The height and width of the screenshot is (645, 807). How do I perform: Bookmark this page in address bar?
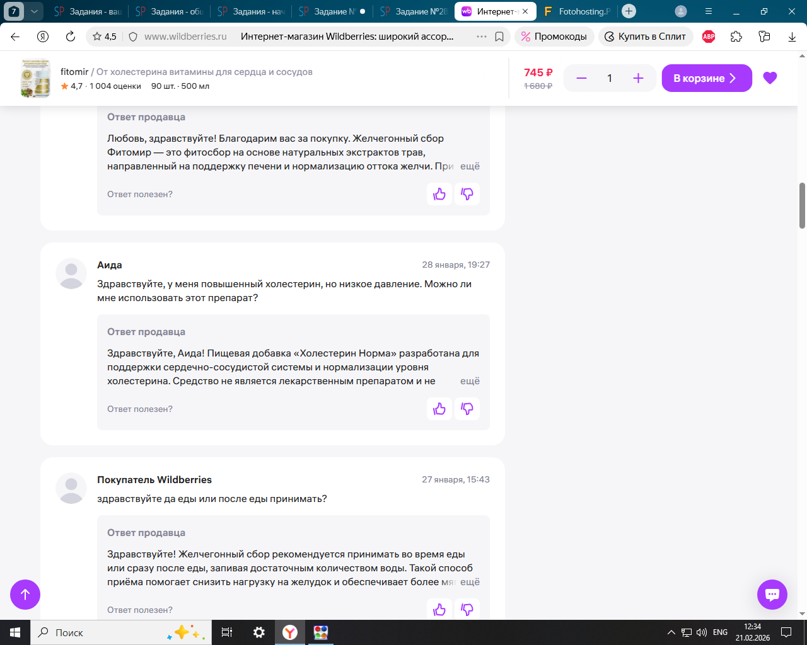tap(499, 37)
